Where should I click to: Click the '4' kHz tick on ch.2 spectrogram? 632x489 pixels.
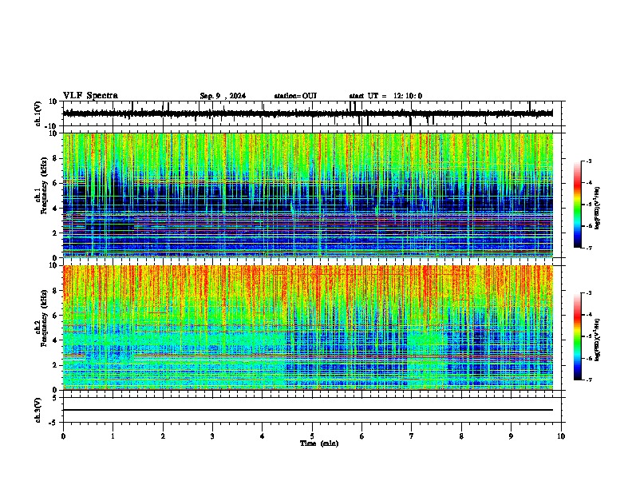(x=55, y=340)
